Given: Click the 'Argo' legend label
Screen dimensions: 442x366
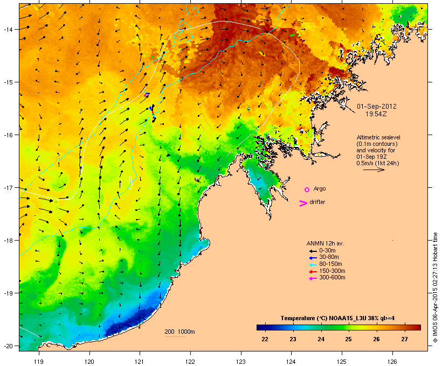Looking at the screenshot, I should coord(320,188).
